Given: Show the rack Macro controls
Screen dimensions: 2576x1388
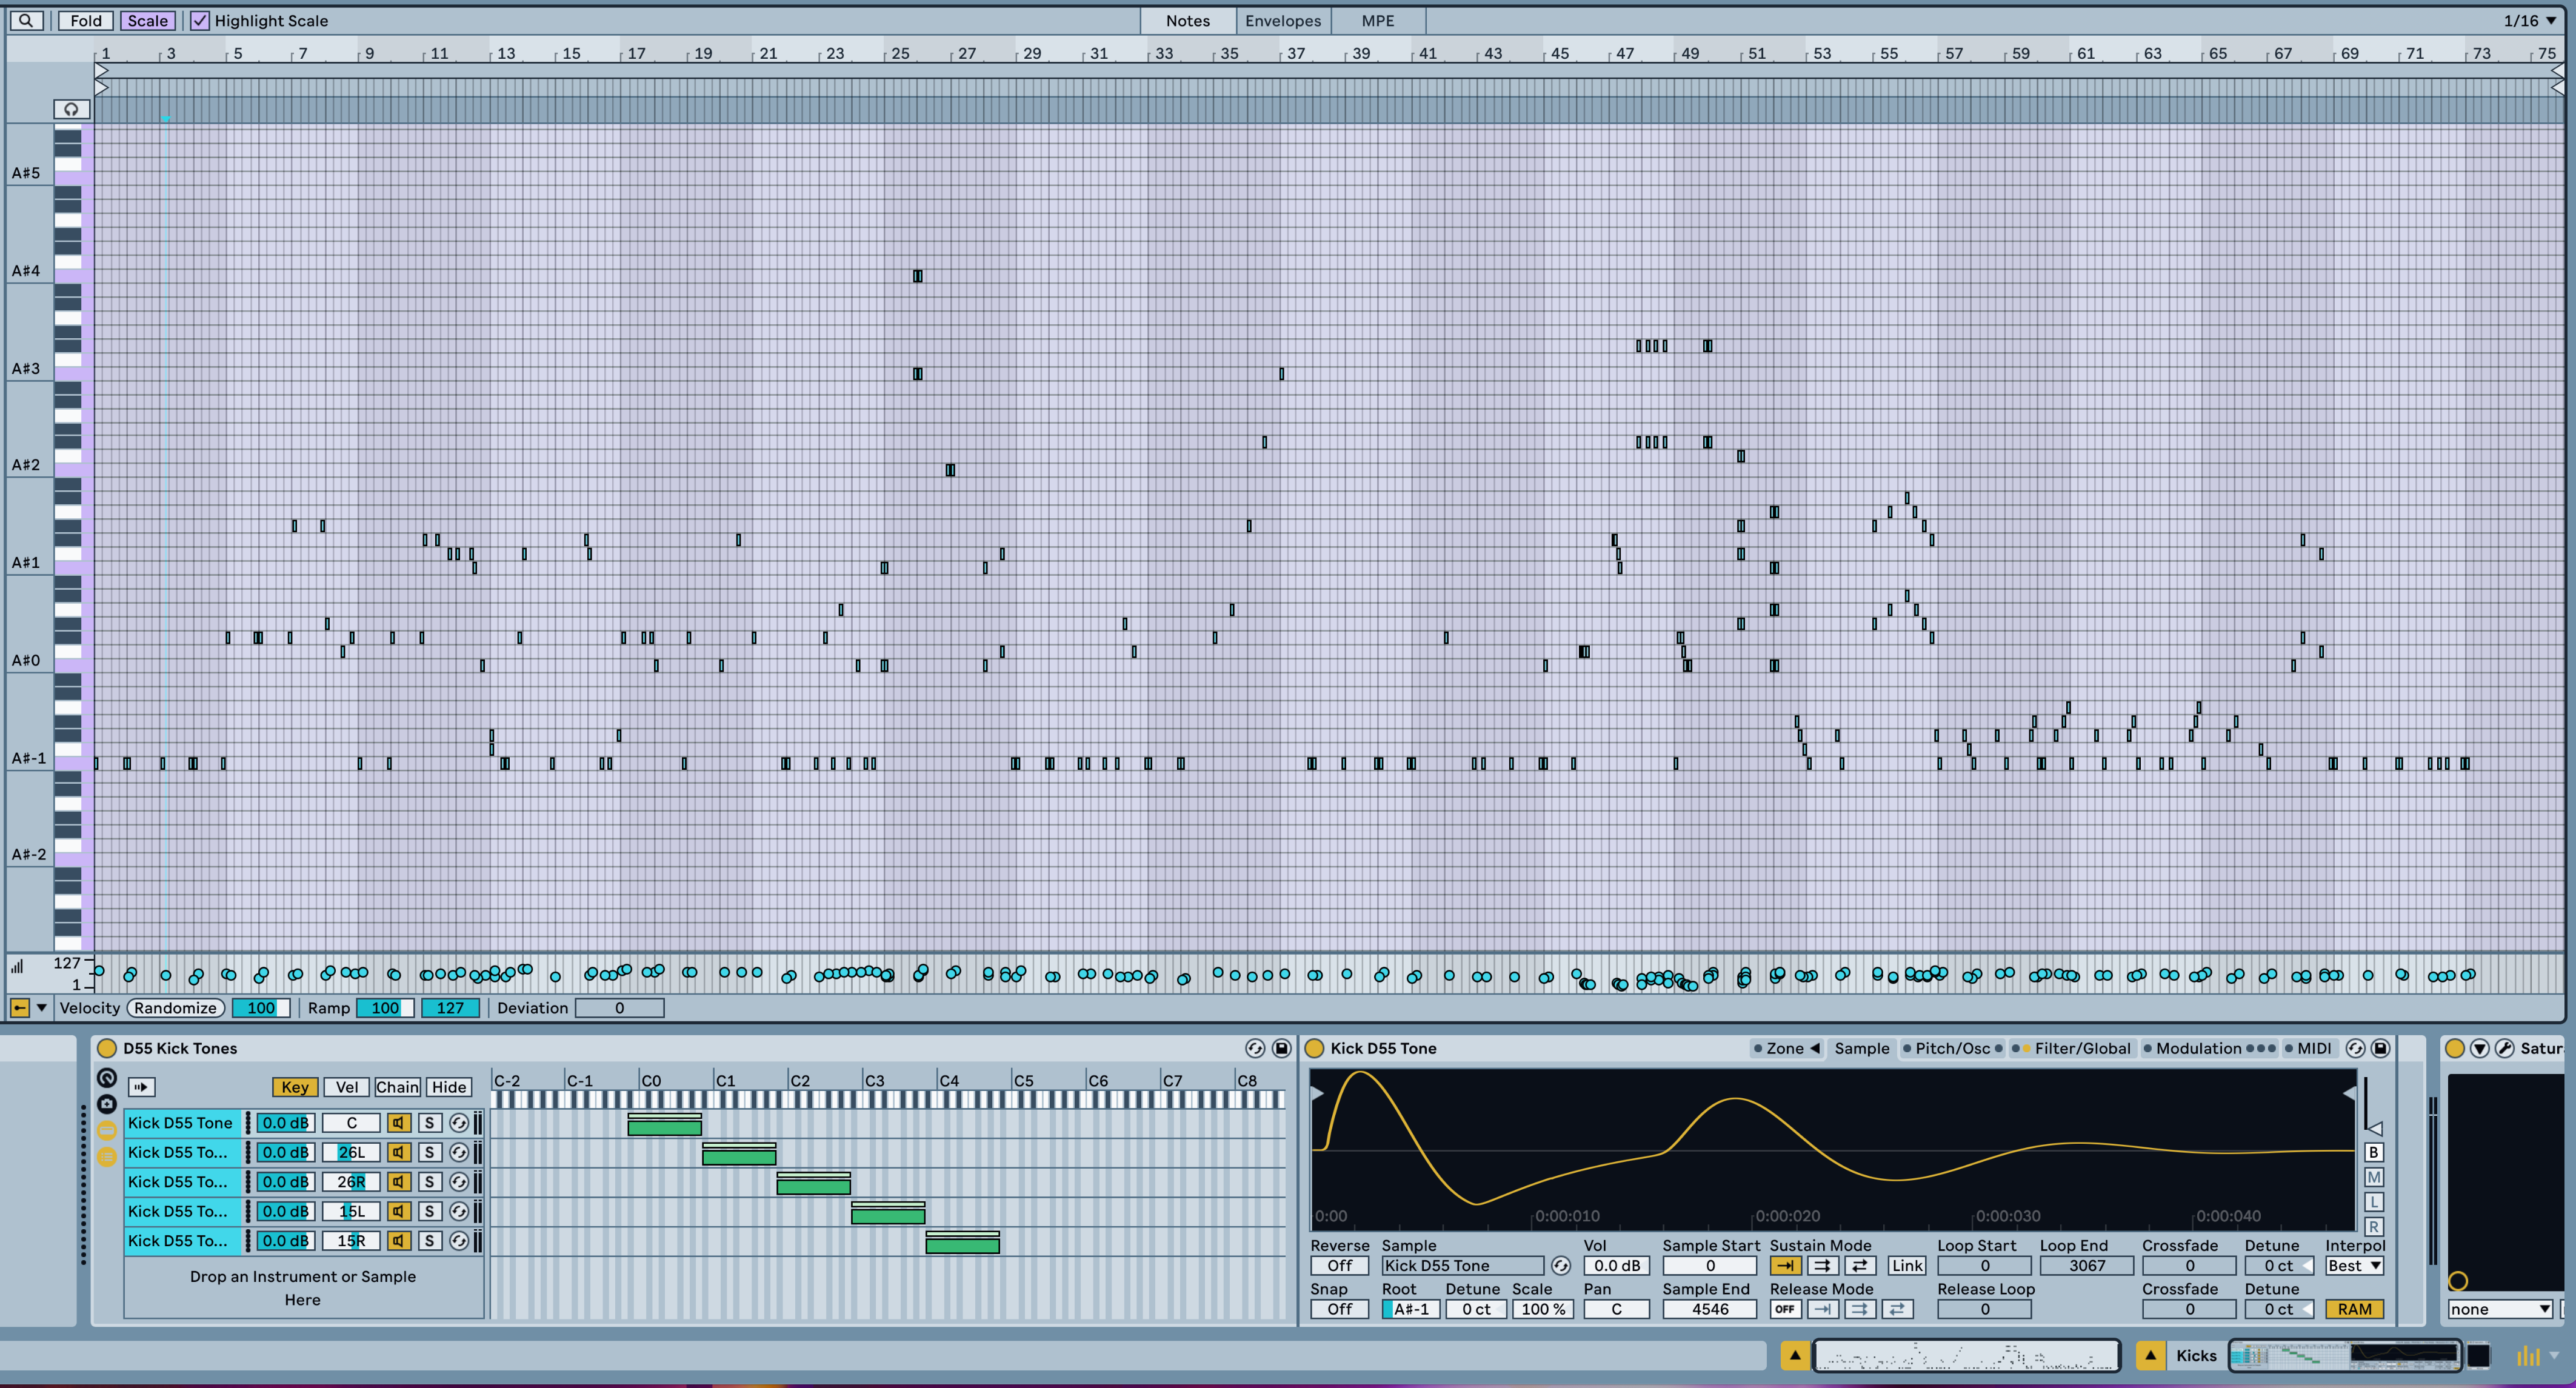Looking at the screenshot, I should pos(107,1078).
